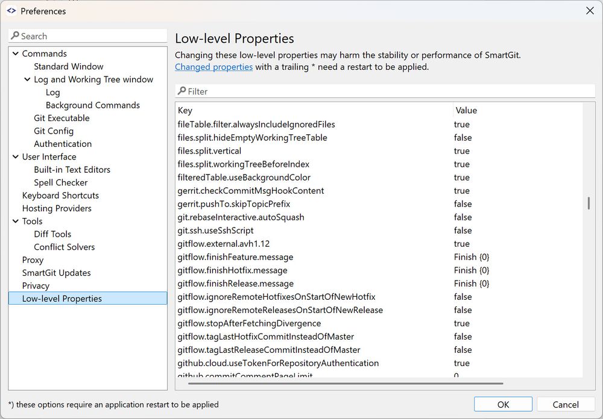Click Finish {0} value of gitflow.finishFeature.message
Viewport: 603px width, 419px height.
click(x=472, y=257)
